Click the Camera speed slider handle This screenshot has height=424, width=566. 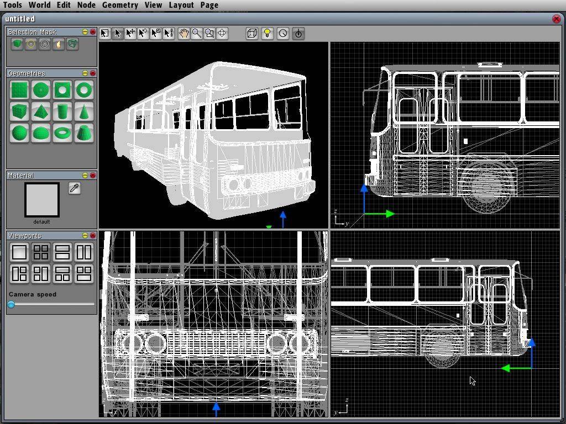(11, 304)
